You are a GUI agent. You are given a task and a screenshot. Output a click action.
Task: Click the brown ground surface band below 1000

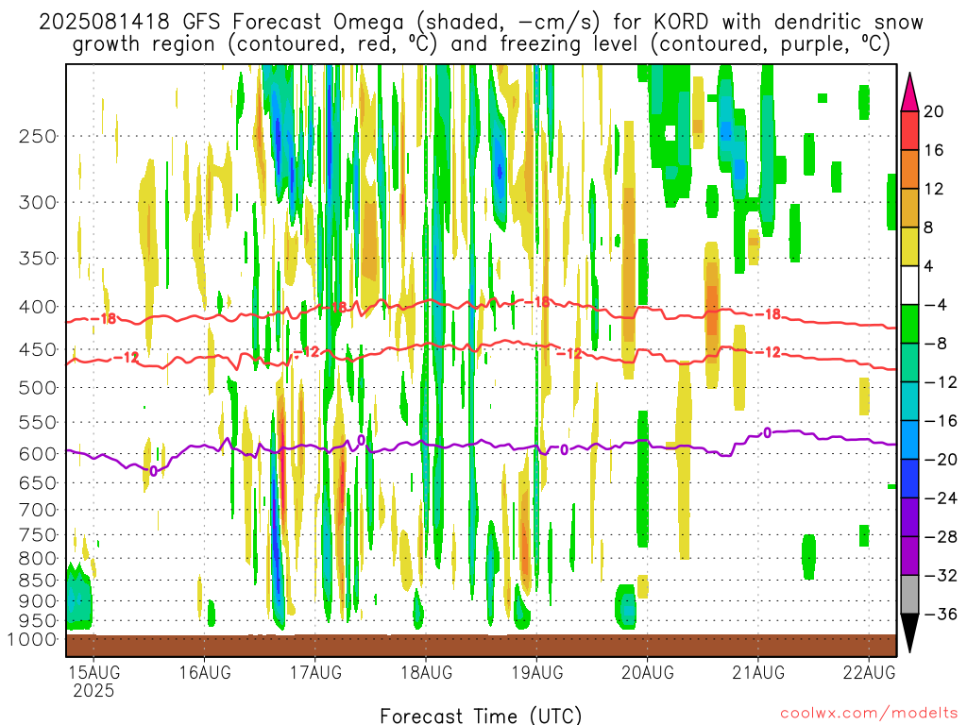coord(481,646)
